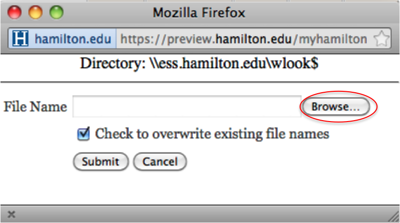Submit the file upload form
The width and height of the screenshot is (400, 223).
pos(101,161)
